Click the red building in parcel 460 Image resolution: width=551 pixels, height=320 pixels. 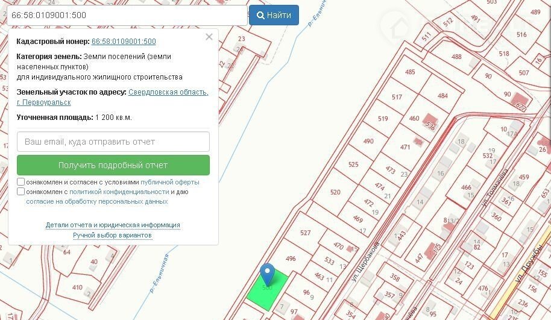[430, 120]
